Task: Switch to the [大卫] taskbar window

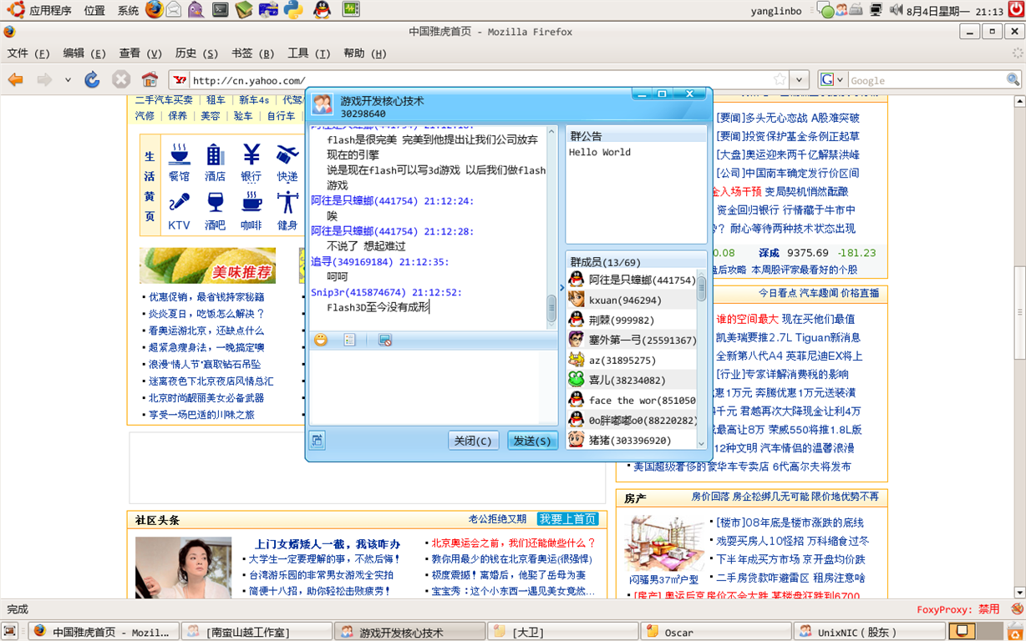Action: (562, 632)
